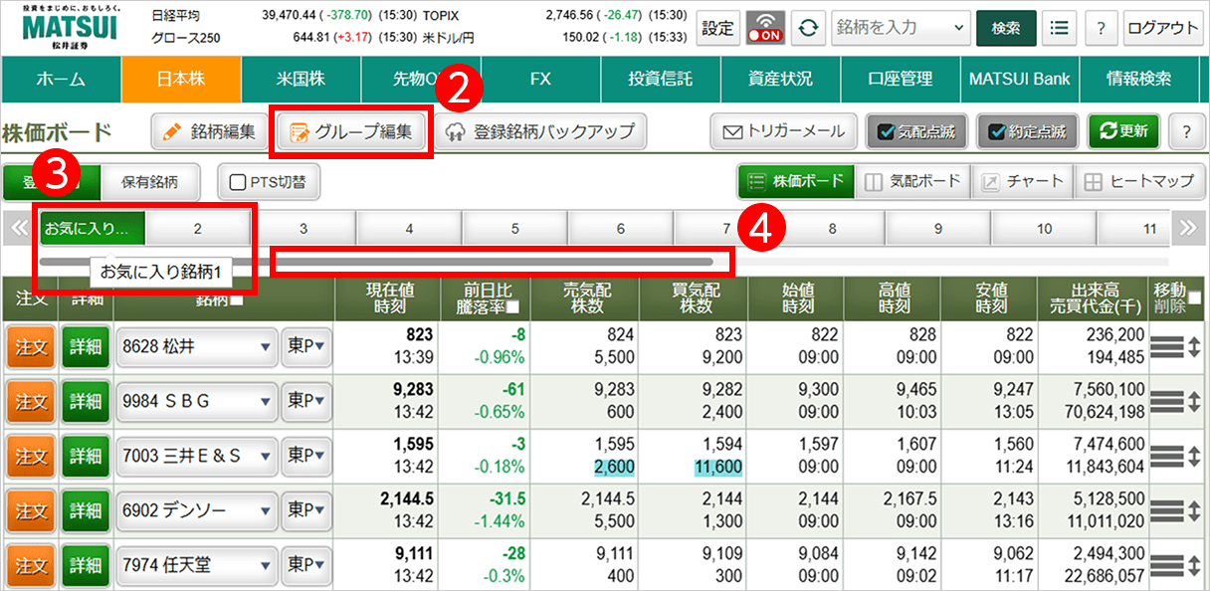Open the 情報検索 tab
The height and width of the screenshot is (591, 1210).
tap(1139, 80)
